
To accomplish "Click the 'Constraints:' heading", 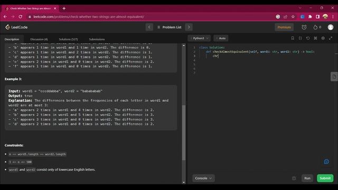I will click(x=14, y=146).
